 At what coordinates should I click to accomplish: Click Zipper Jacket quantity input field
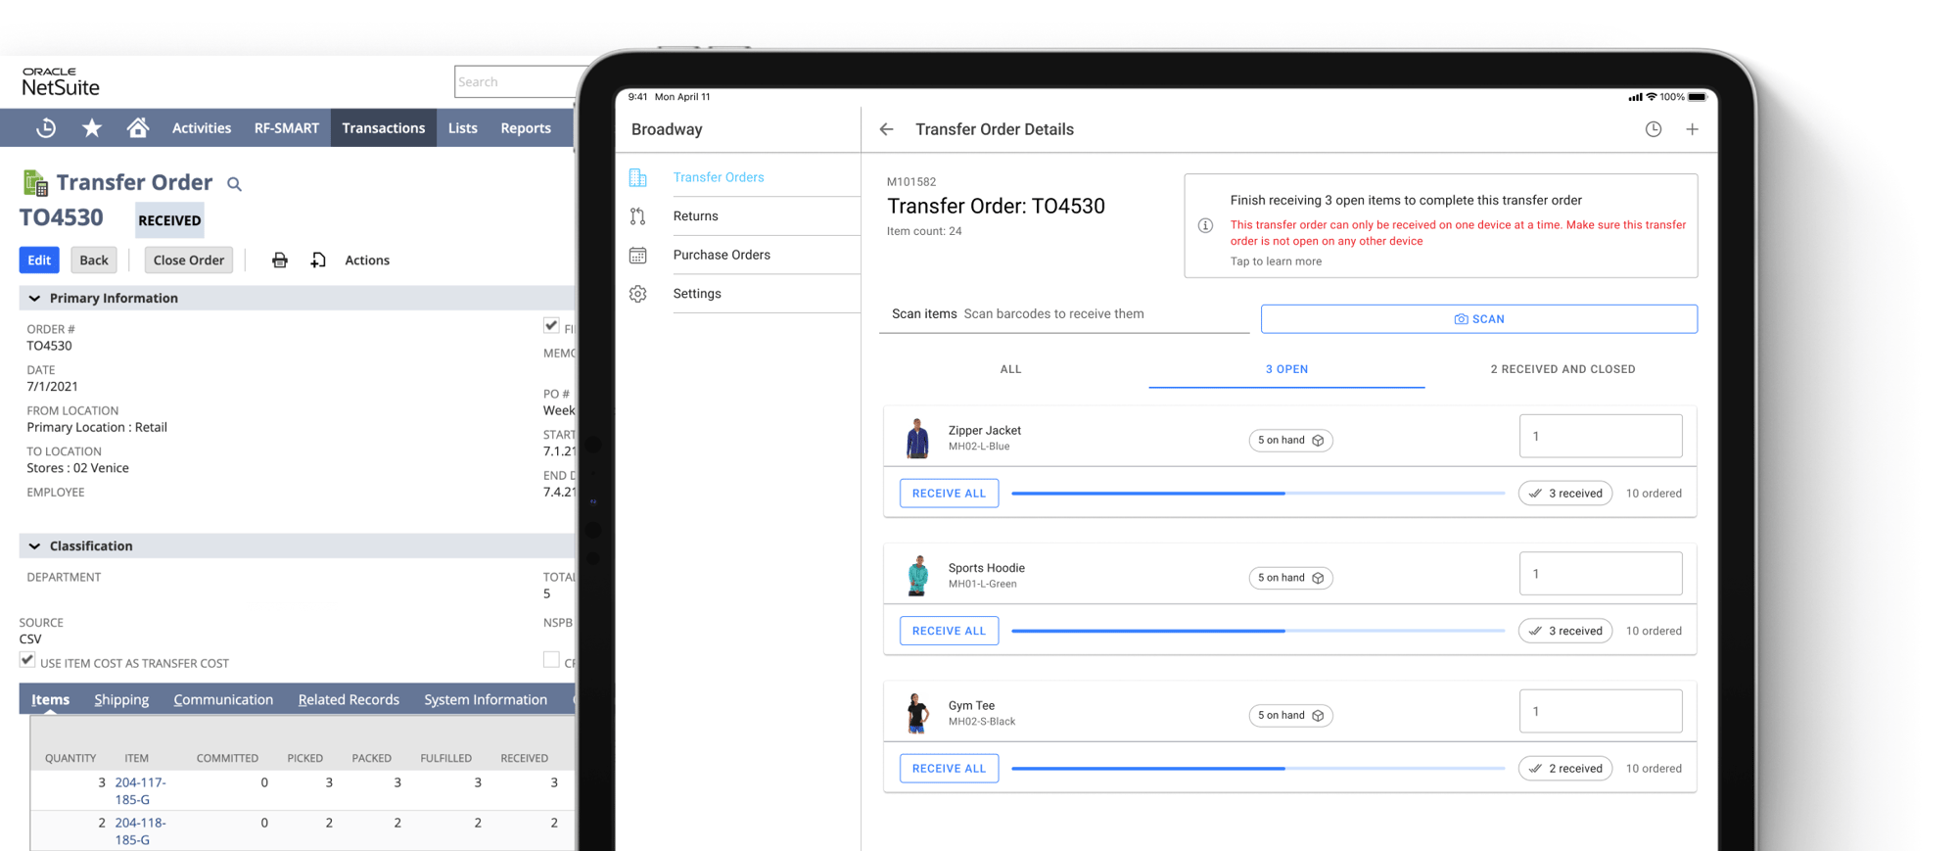click(x=1601, y=436)
